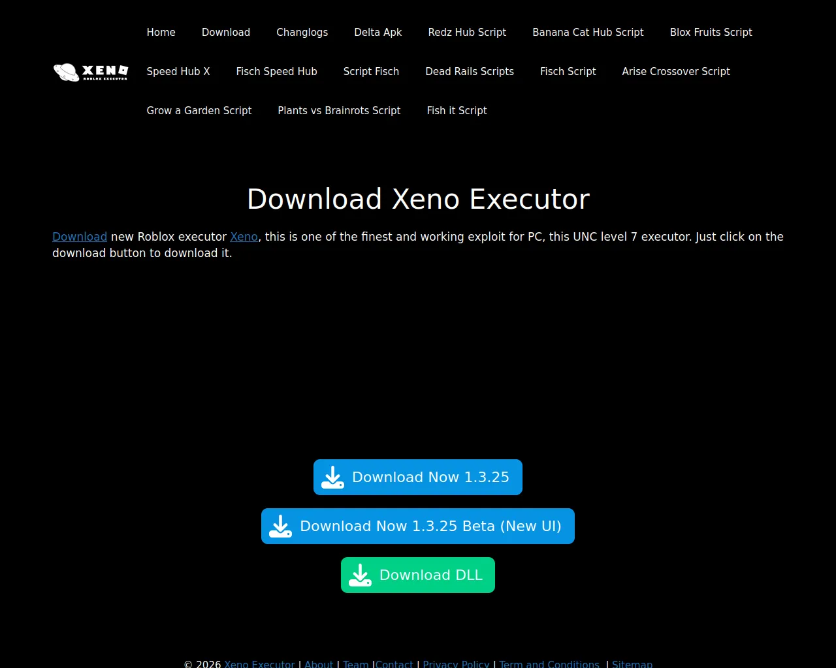Viewport: 836px width, 668px height.
Task: Go to the Download nav page
Action: tap(226, 33)
